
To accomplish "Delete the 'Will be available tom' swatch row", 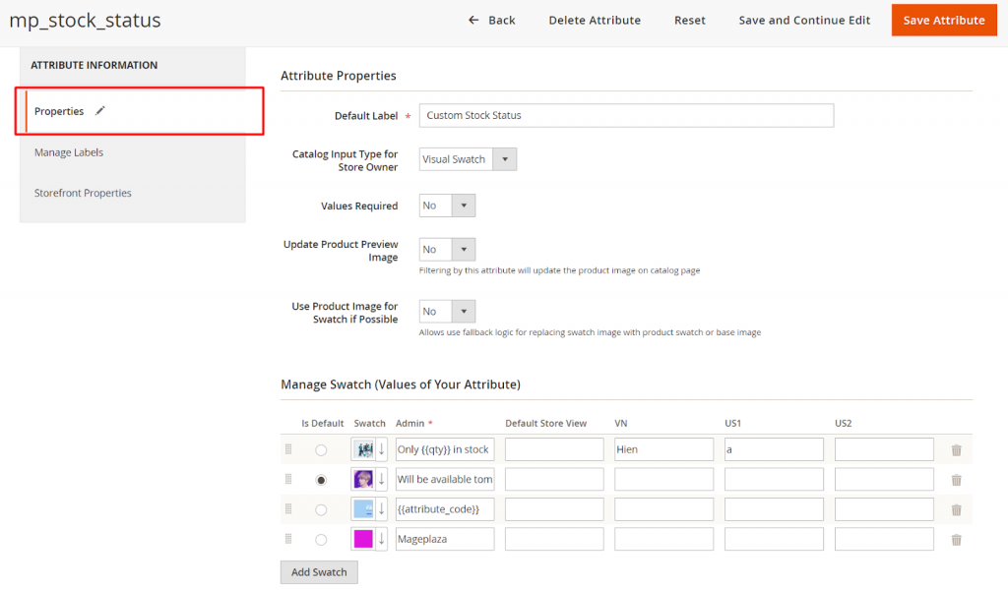I will click(x=955, y=479).
